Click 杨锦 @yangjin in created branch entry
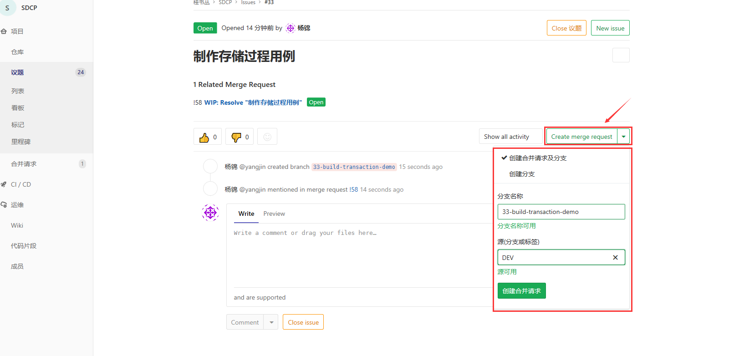This screenshot has height=356, width=729. tap(245, 167)
